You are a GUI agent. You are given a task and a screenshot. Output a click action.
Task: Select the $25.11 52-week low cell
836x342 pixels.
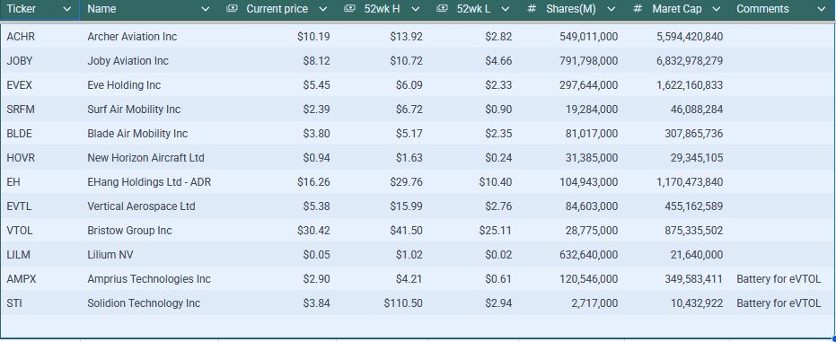[x=496, y=231]
